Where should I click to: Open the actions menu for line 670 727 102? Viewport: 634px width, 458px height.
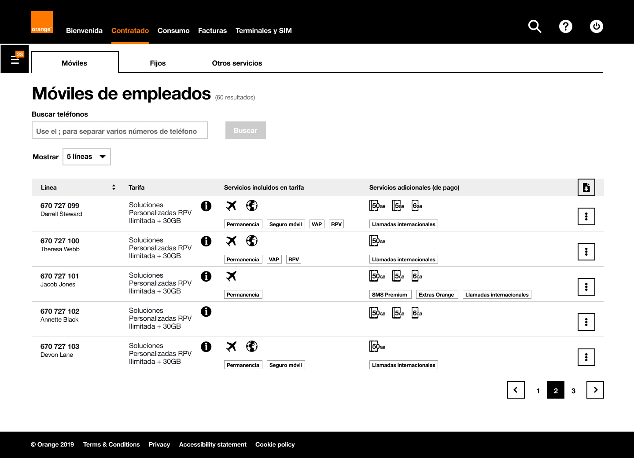[x=586, y=322]
